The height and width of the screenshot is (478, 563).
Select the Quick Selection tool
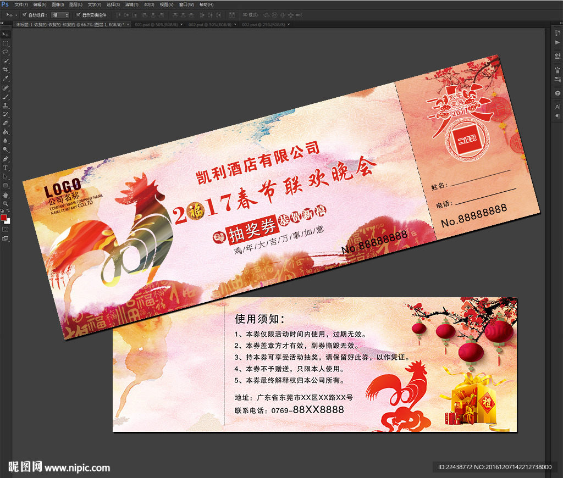(x=5, y=62)
